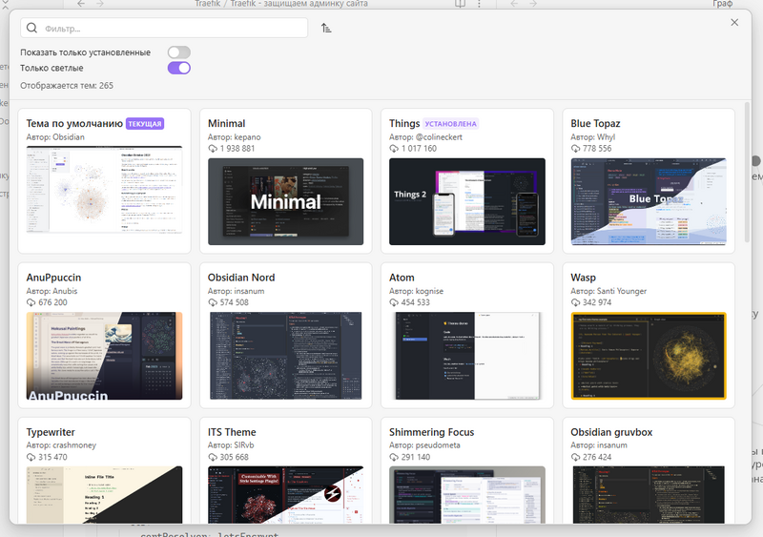
Task: Open the three-dots more options menu behind dialog
Action: coord(480,4)
